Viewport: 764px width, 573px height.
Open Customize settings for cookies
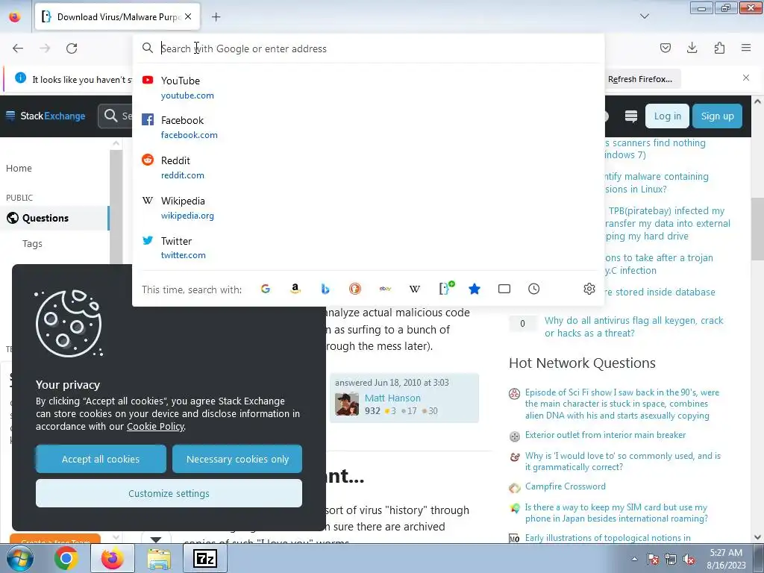[169, 493]
